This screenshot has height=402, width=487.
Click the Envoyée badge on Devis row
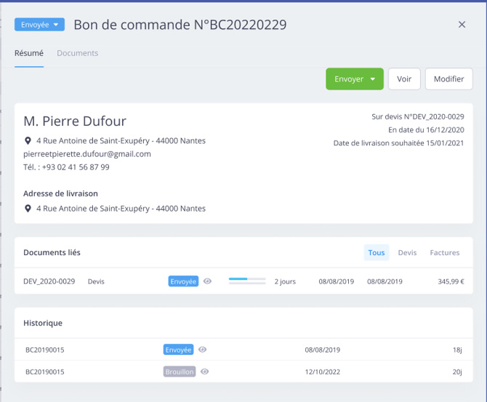[183, 281]
